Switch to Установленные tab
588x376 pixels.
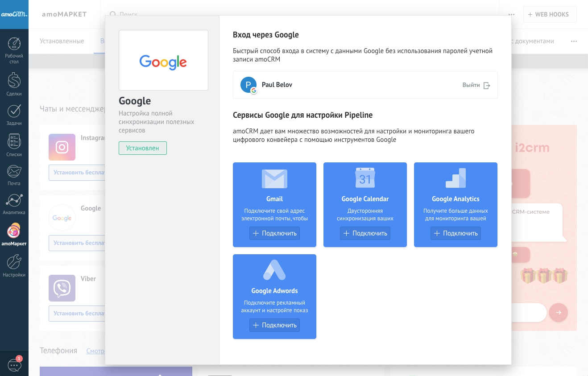tap(62, 41)
